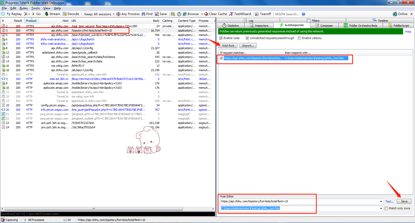This screenshot has width=415, height=223.
Task: Click Clear Cache in toolbar
Action: pyautogui.click(x=216, y=14)
